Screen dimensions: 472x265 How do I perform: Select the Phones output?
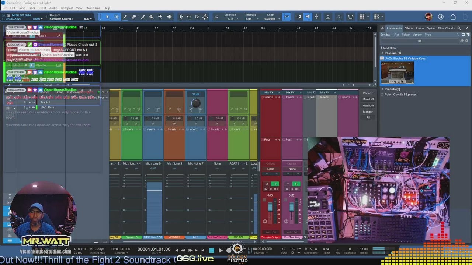pos(368,93)
